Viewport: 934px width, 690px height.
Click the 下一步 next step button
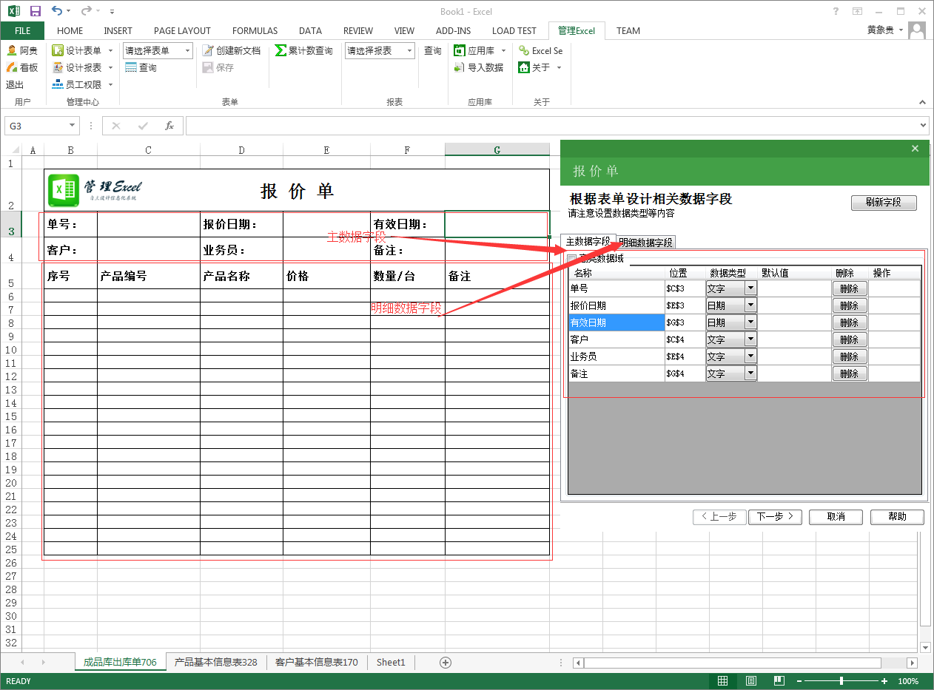775,516
